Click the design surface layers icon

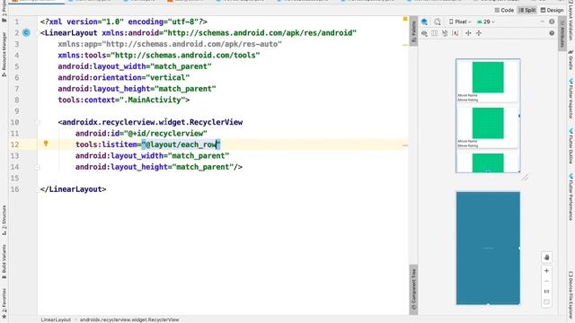(x=424, y=22)
